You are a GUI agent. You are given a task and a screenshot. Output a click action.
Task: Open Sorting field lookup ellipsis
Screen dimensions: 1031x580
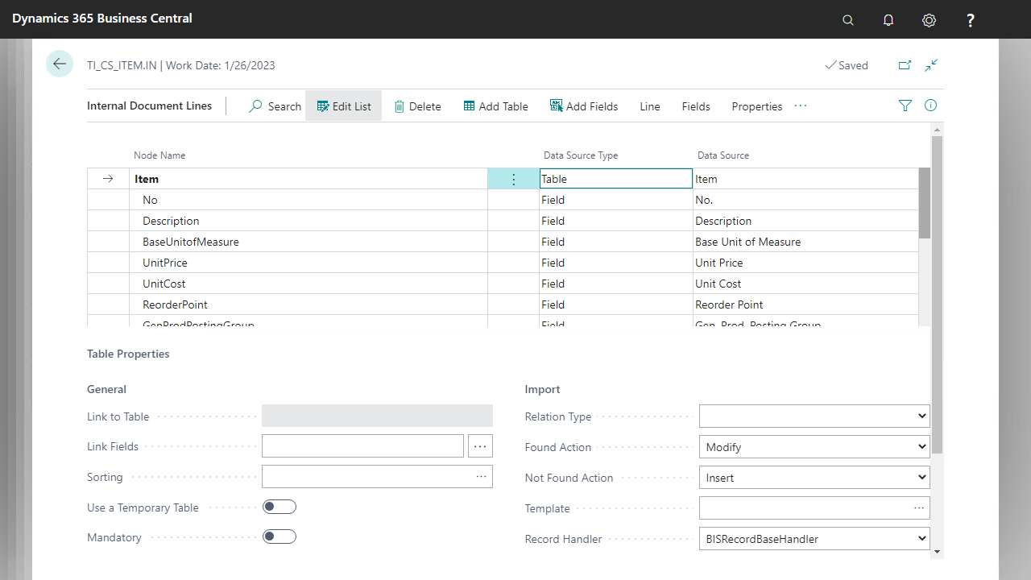point(482,477)
